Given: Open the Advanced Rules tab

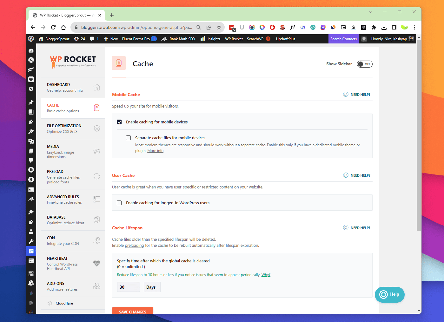Looking at the screenshot, I should 73,200.
